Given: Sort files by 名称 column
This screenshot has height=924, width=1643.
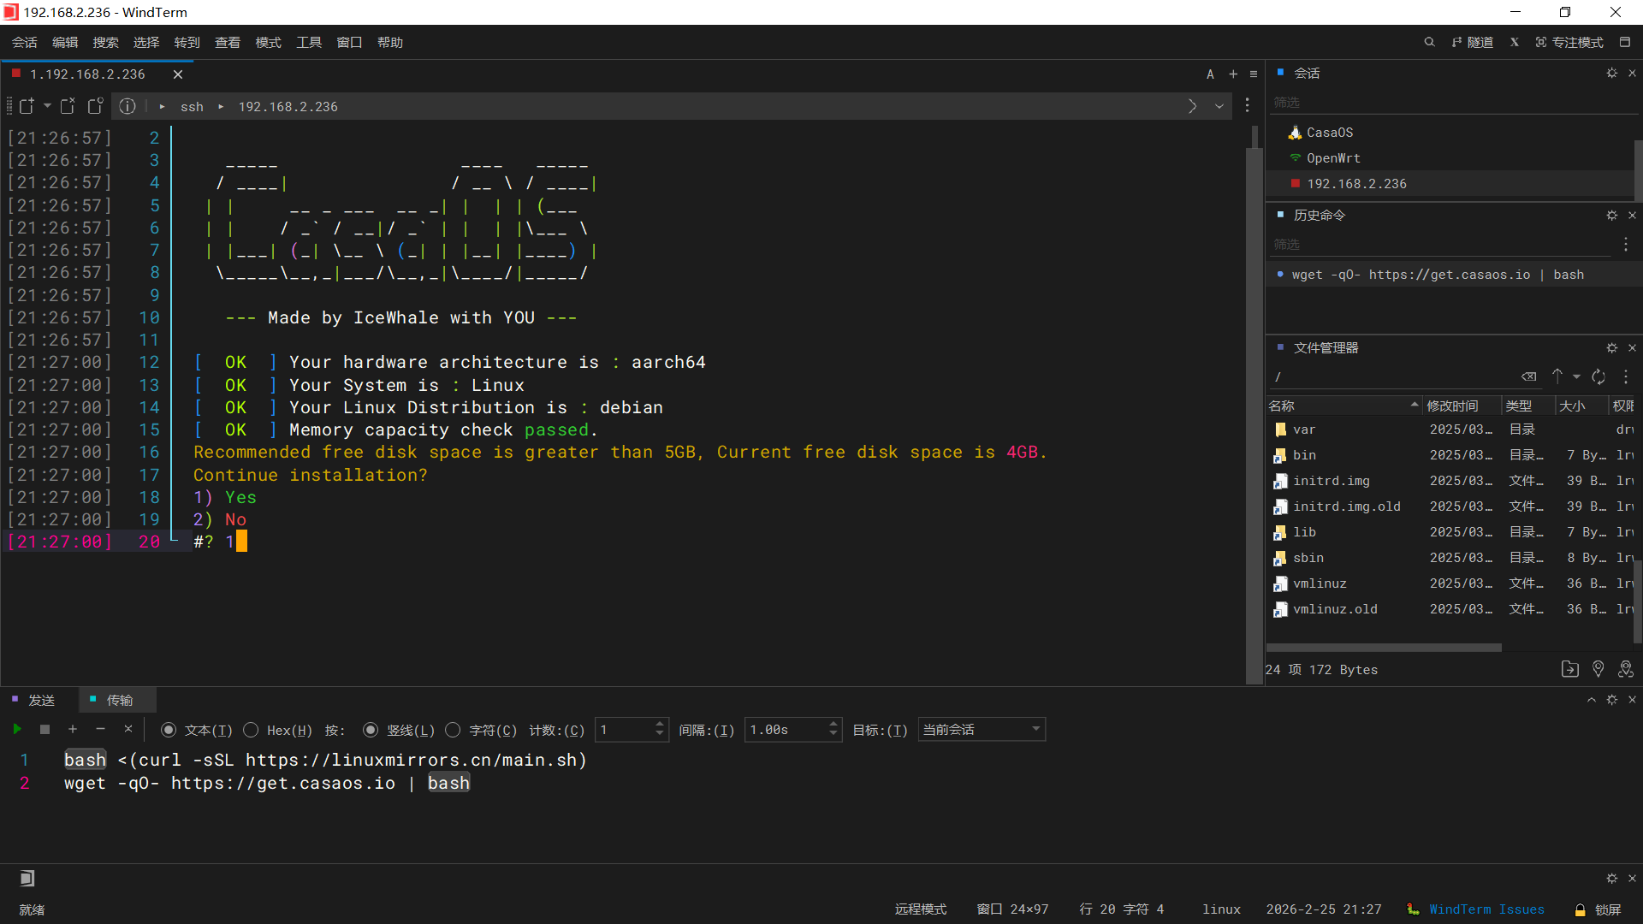Looking at the screenshot, I should 1343,406.
